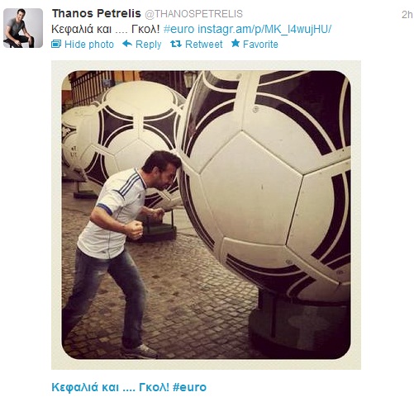Open the 2h timestamp link
The image size is (414, 397).
(407, 15)
